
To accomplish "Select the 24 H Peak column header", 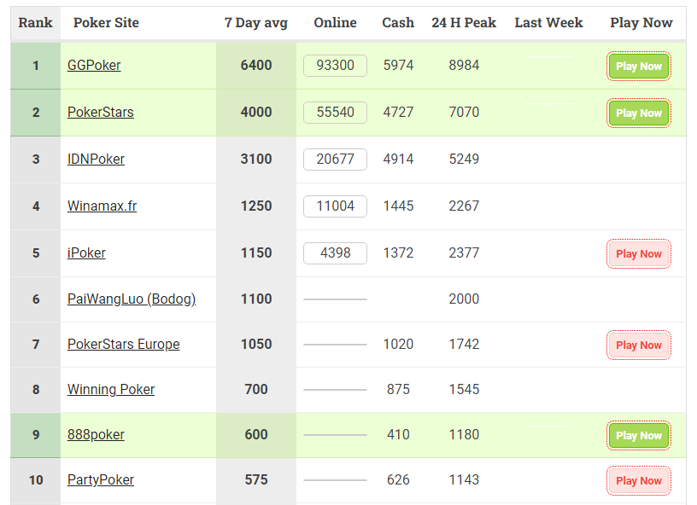I will (x=464, y=23).
